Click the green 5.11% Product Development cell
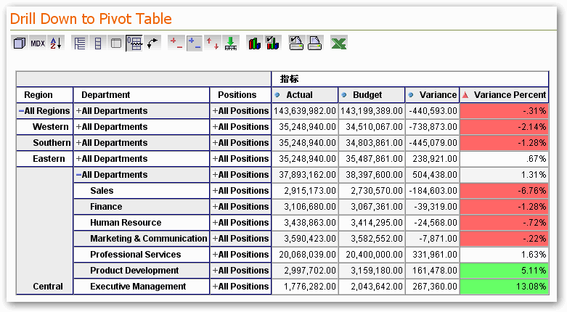This screenshot has width=567, height=312. tap(504, 270)
